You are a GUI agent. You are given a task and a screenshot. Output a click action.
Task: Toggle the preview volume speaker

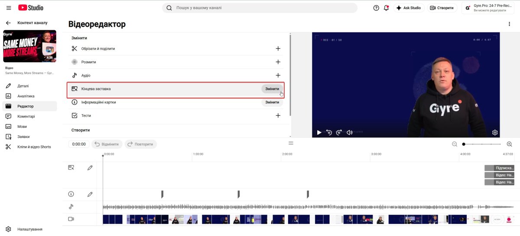tap(350, 132)
